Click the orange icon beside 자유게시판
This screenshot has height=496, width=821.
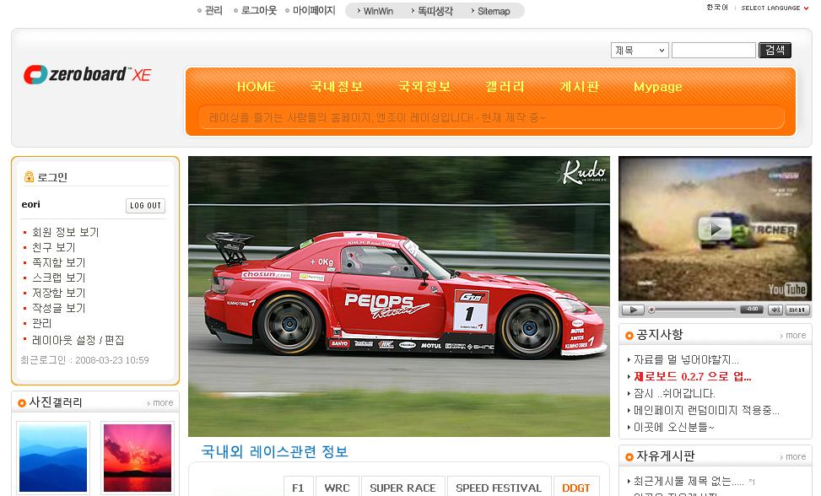[x=629, y=457]
